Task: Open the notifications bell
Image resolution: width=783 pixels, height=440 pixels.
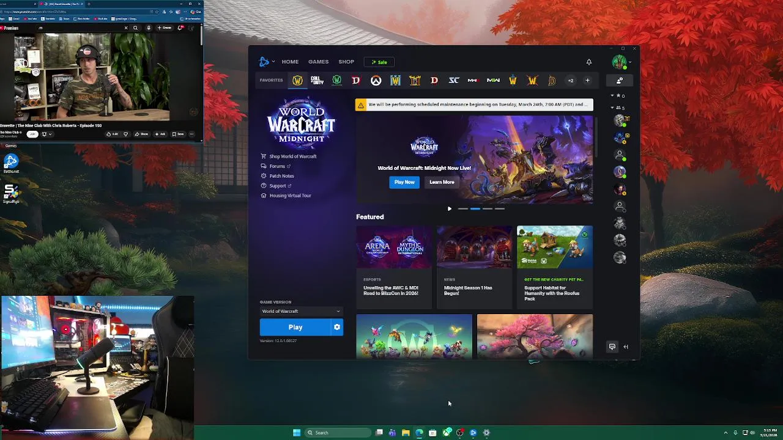Action: tap(589, 62)
